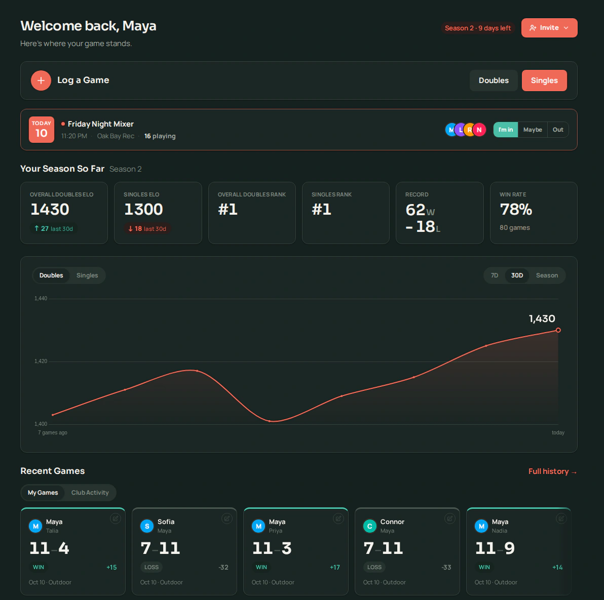Image resolution: width=604 pixels, height=600 pixels.
Task: Switch the chart to Doubles
Action: coord(51,275)
